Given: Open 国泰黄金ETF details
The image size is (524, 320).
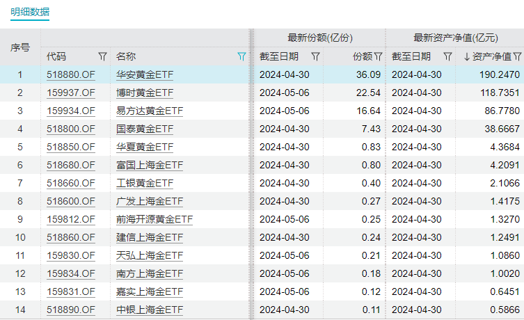Looking at the screenshot, I should tap(145, 129).
